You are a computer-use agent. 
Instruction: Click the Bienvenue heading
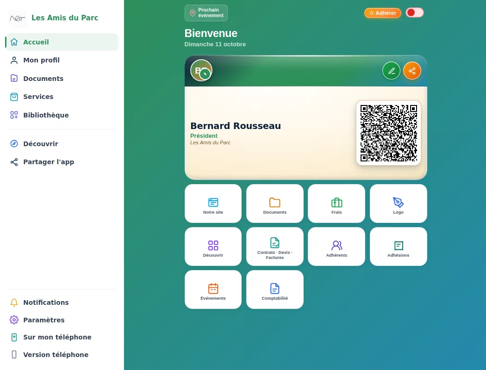(x=211, y=33)
